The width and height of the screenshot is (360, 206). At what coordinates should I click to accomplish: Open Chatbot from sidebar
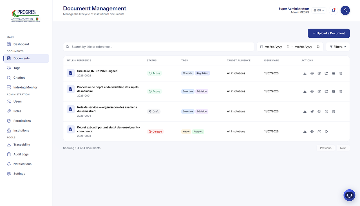click(26, 78)
